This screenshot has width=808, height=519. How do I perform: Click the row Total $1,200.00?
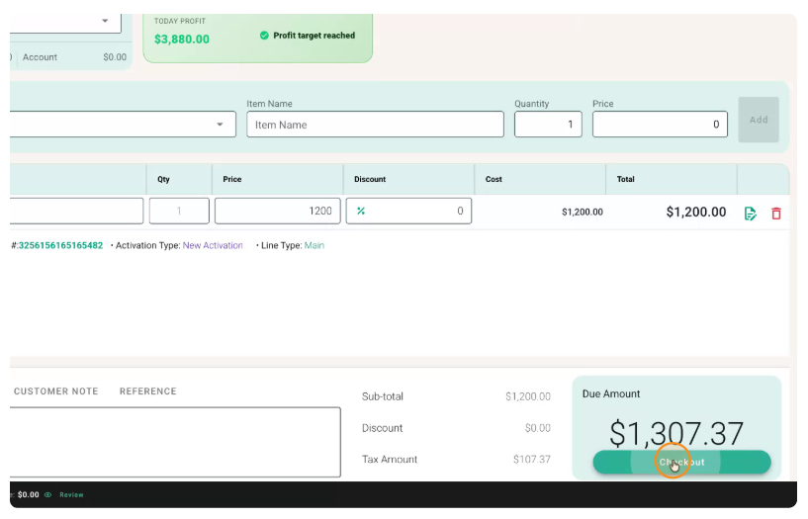(x=696, y=213)
